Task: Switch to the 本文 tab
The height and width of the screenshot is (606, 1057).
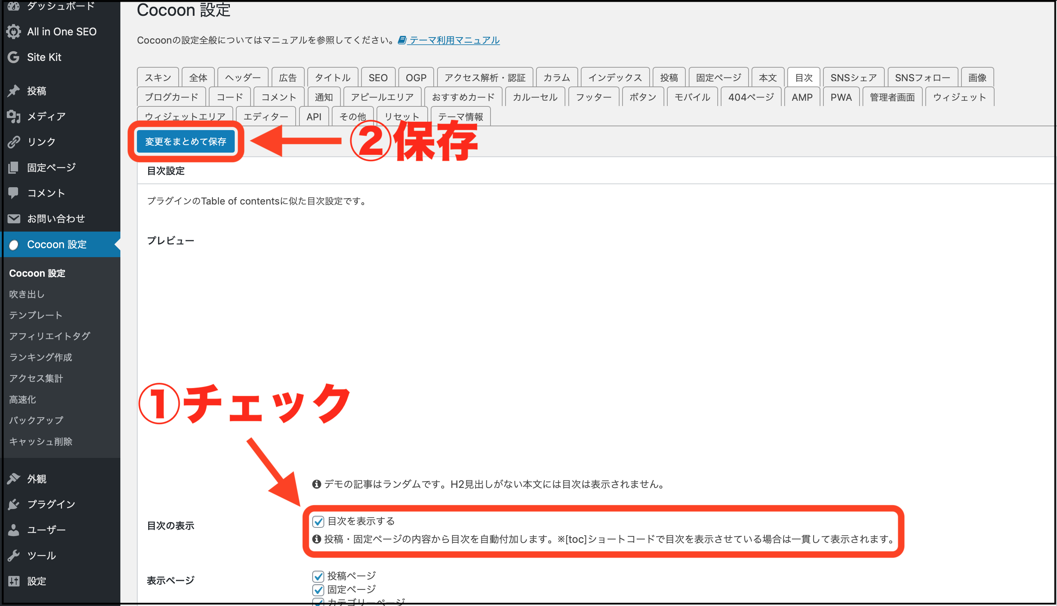Action: [x=768, y=77]
